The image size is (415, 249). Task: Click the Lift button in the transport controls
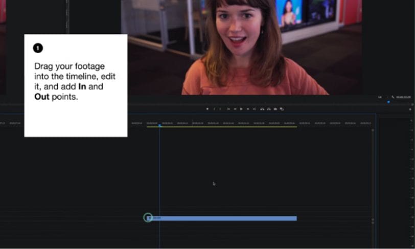click(262, 109)
